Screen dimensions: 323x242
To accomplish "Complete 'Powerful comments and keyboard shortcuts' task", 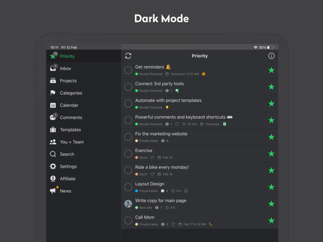I will pyautogui.click(x=128, y=120).
